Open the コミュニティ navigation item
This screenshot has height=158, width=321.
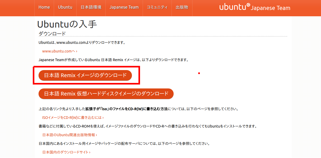click(x=157, y=7)
